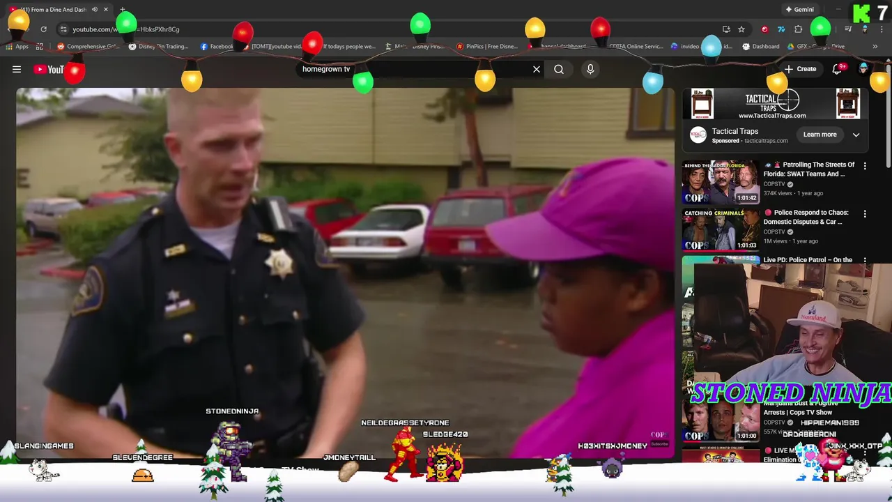The width and height of the screenshot is (892, 502).
Task: Open the 'PinPics | Free Disne...' bookmark
Action: tap(487, 47)
